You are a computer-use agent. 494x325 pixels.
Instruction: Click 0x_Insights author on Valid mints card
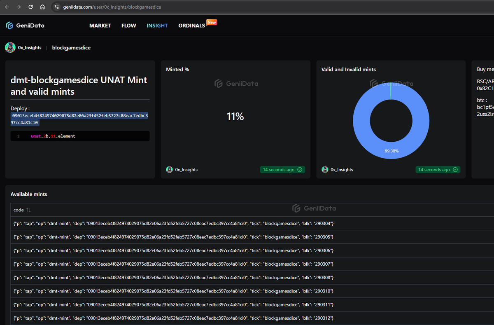pos(342,170)
